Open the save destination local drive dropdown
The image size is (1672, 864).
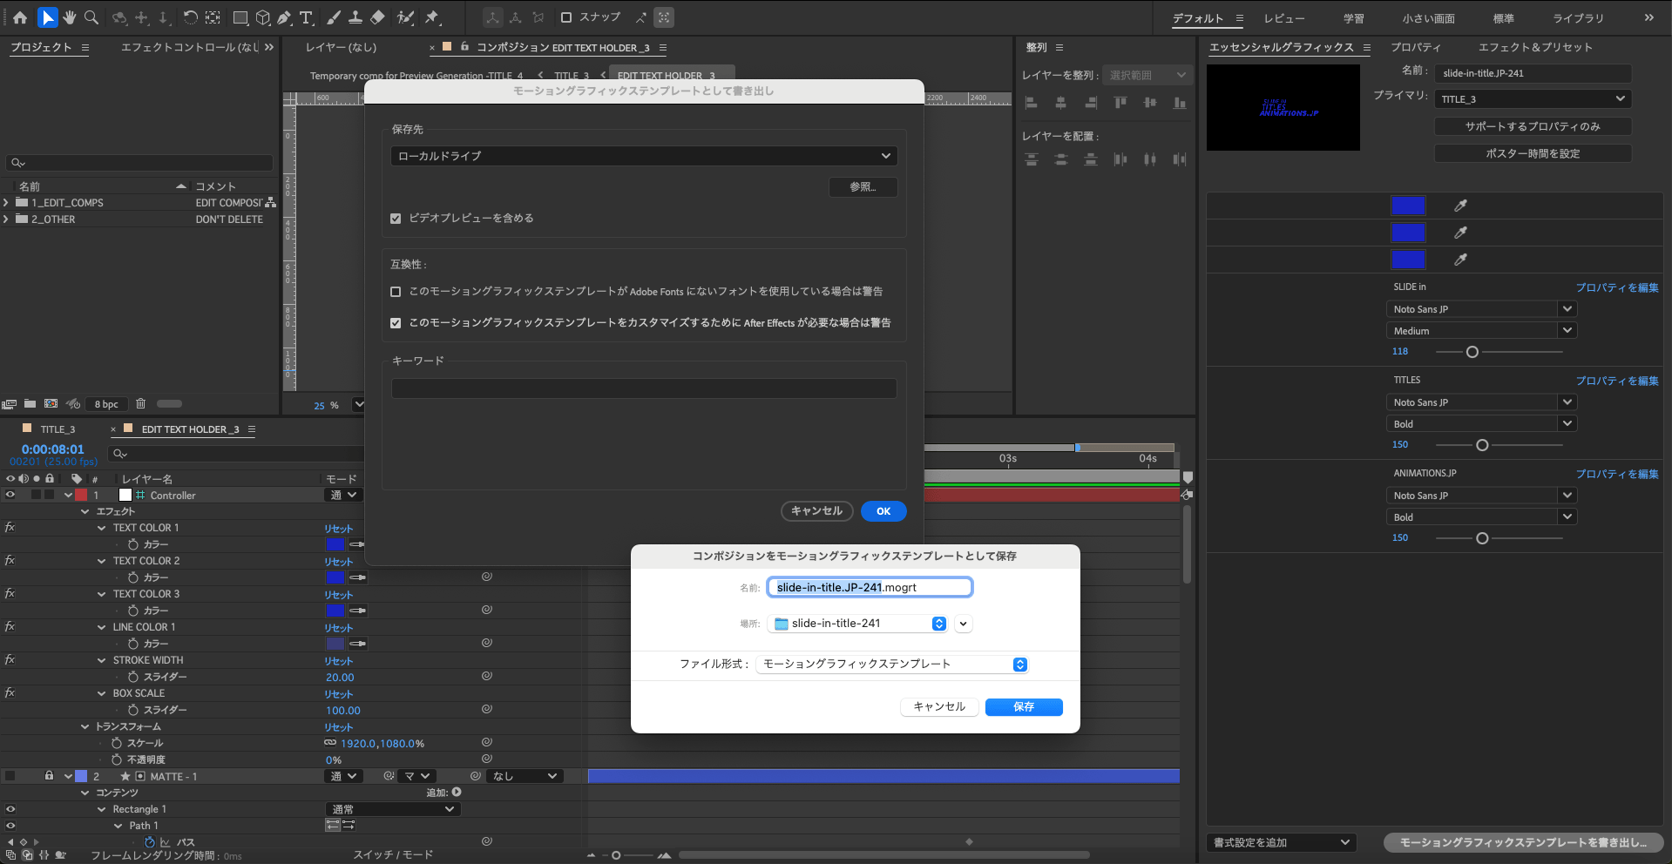tap(643, 156)
